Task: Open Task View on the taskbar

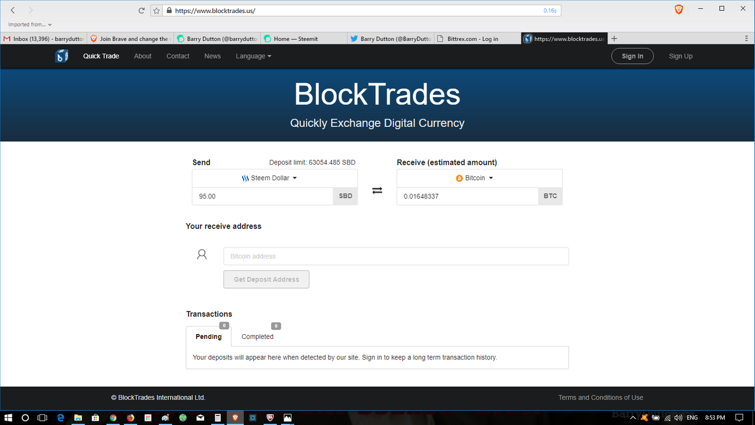Action: tap(42, 417)
